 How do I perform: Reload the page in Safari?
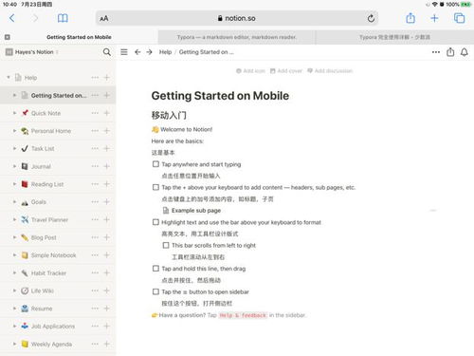coord(371,18)
